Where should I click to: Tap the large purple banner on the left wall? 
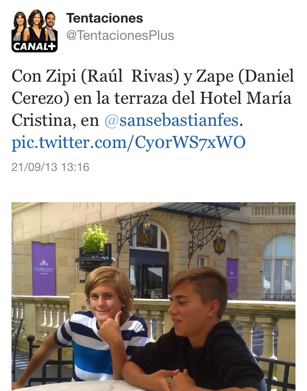click(43, 269)
